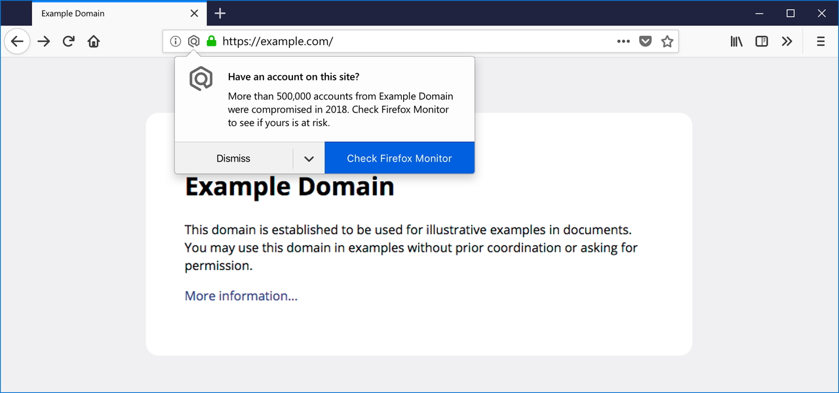Toggle the bookmark star for this page
839x393 pixels.
[667, 41]
